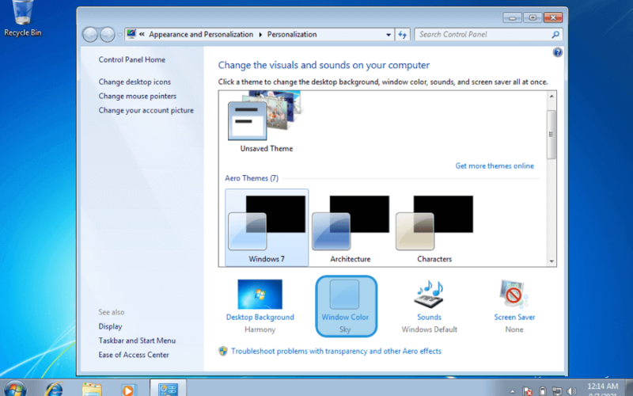Click the battery power tray icon
The height and width of the screenshot is (396, 633).
point(543,391)
